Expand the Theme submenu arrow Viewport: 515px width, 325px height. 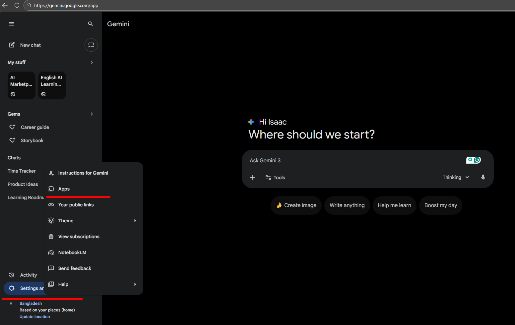click(x=135, y=221)
